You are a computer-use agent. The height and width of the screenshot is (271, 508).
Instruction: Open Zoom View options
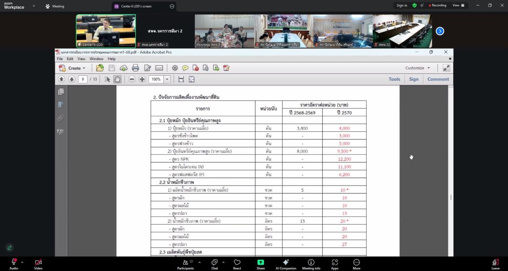pos(458,6)
